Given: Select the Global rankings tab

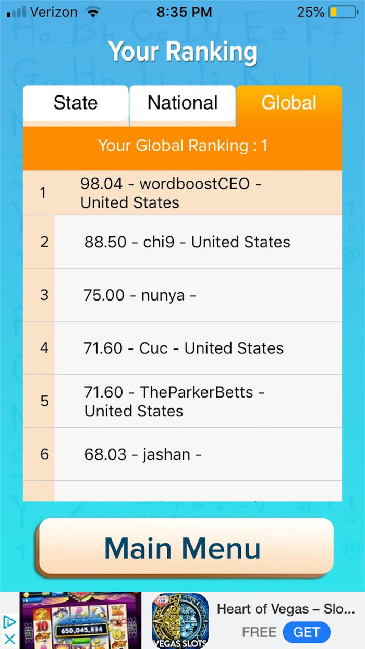Looking at the screenshot, I should pyautogui.click(x=289, y=103).
